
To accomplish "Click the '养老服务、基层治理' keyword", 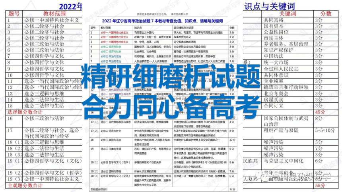I will click(286, 44).
